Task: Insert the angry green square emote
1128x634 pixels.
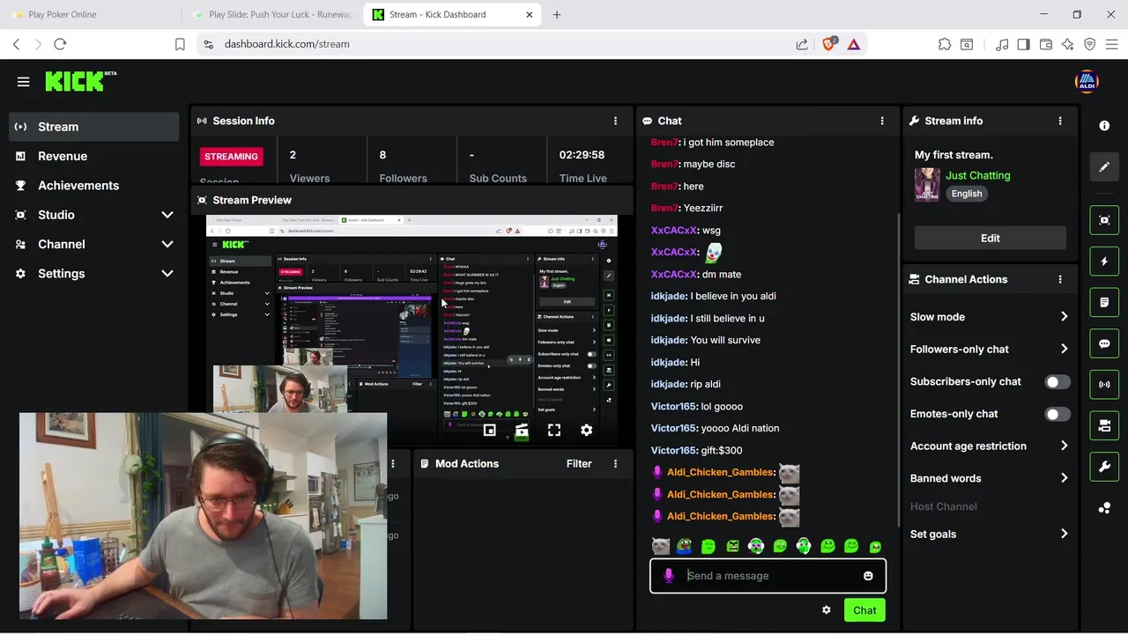Action: pyautogui.click(x=732, y=547)
